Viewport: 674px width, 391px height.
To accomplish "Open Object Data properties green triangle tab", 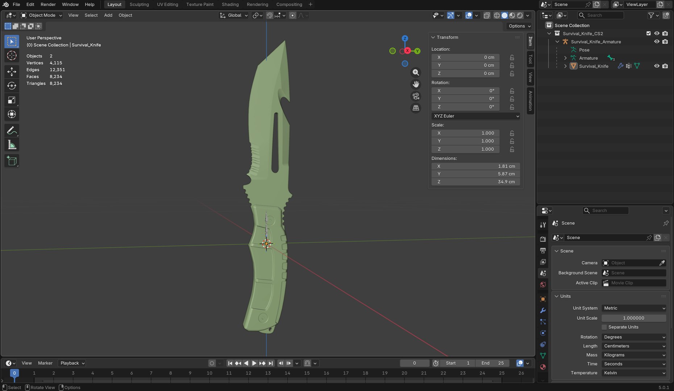I will (x=543, y=356).
